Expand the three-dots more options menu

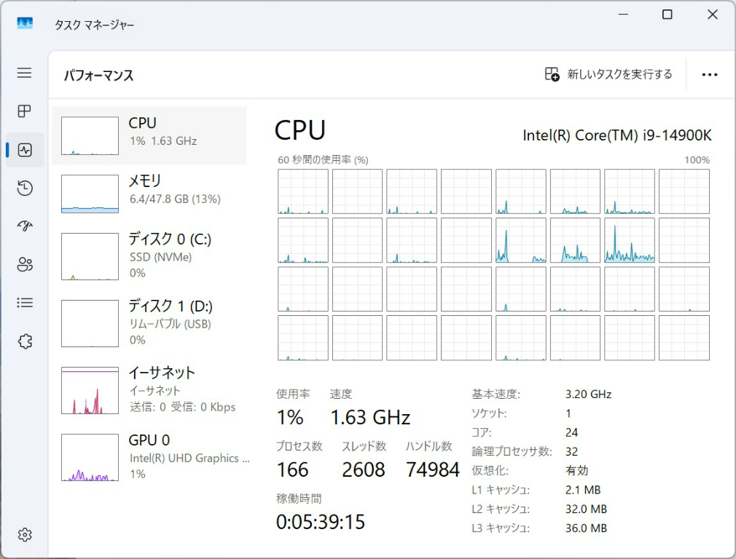point(709,74)
